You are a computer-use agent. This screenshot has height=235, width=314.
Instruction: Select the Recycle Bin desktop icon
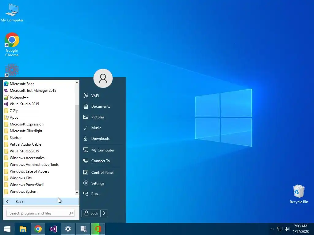tap(299, 194)
